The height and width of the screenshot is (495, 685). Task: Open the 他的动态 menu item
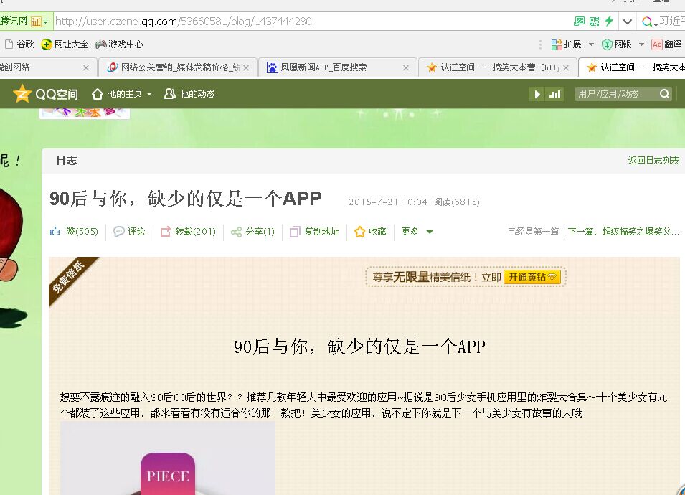coord(189,94)
